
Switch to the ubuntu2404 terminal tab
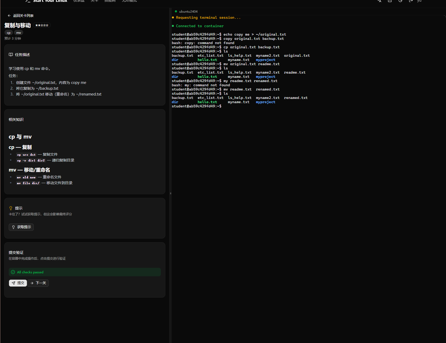pyautogui.click(x=186, y=11)
